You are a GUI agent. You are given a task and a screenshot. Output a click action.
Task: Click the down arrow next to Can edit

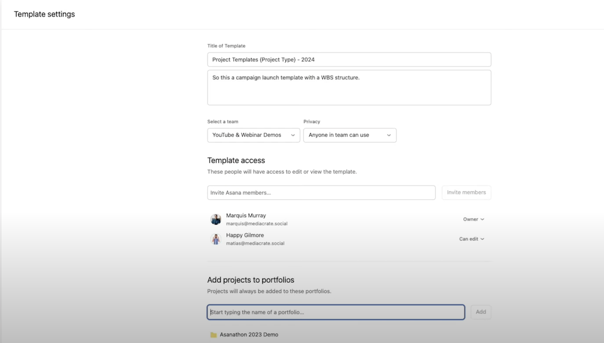click(482, 239)
